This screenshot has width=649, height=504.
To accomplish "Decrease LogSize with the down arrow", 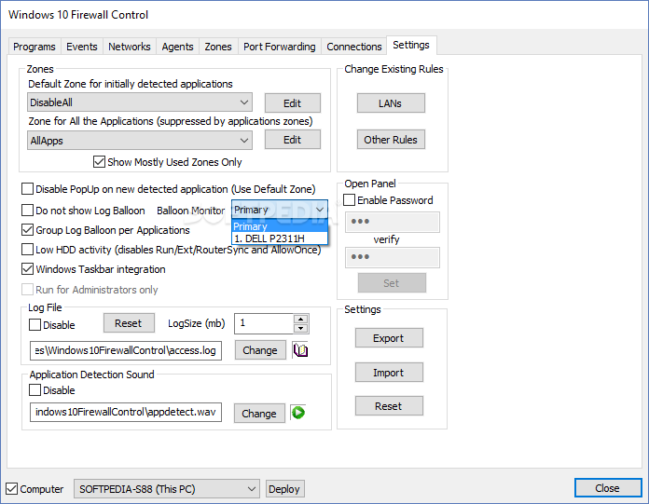I will pos(301,329).
